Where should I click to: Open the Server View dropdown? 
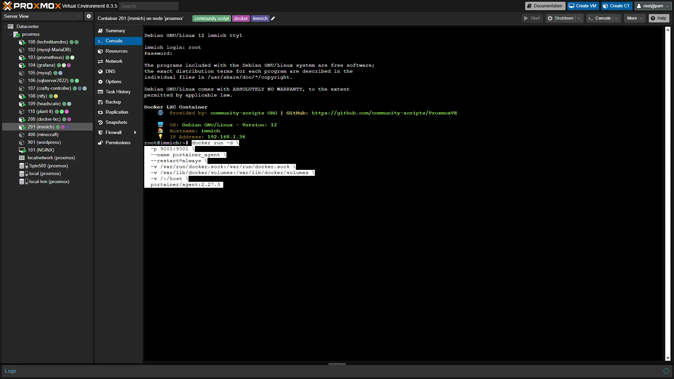(x=42, y=16)
